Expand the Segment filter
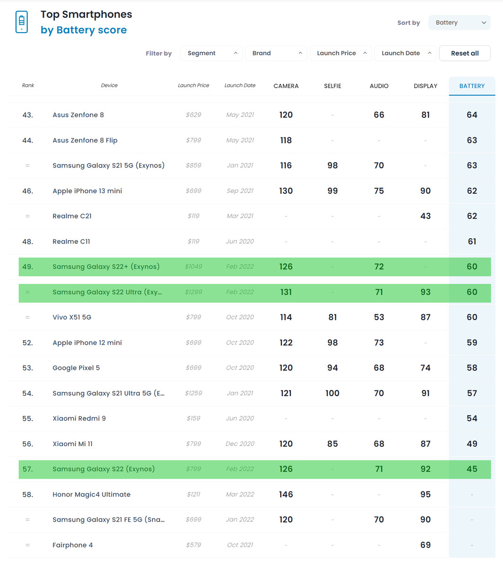This screenshot has width=503, height=566. coord(211,53)
